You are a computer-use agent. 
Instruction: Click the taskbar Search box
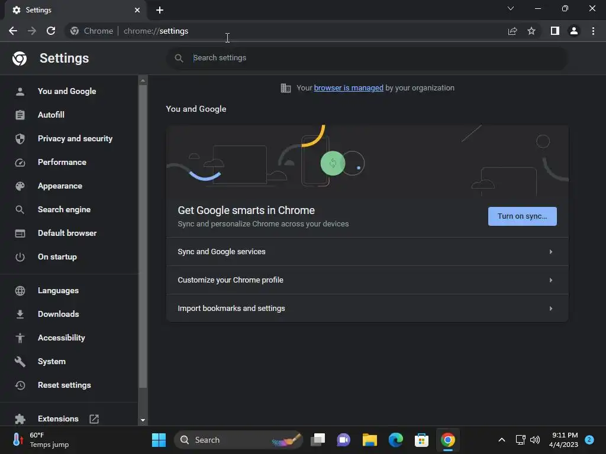[238, 440]
